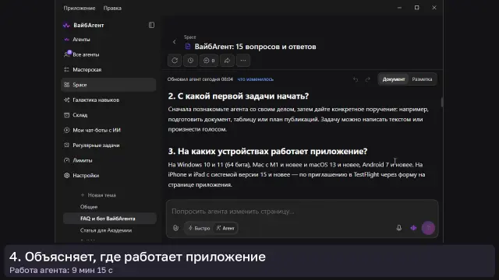The width and height of the screenshot is (499, 280).
Task: Click the refresh icon in document toolbar
Action: pos(175,61)
